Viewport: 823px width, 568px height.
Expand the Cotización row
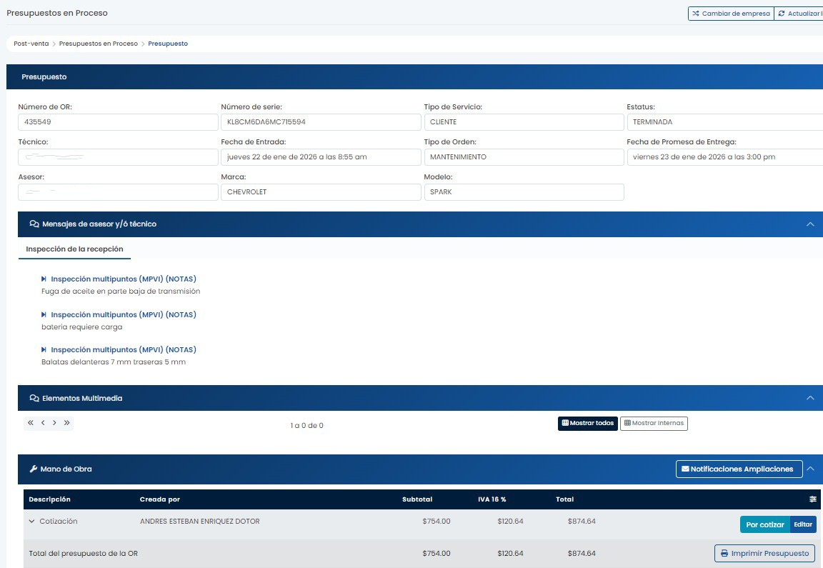pos(32,522)
